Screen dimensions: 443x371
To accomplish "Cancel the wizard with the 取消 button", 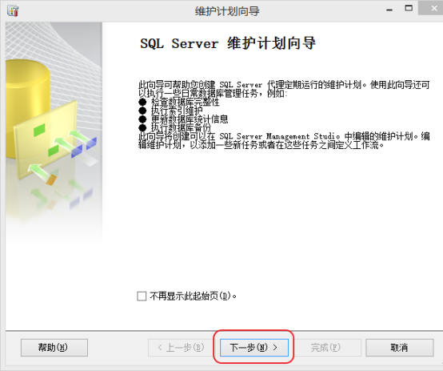I will [400, 348].
